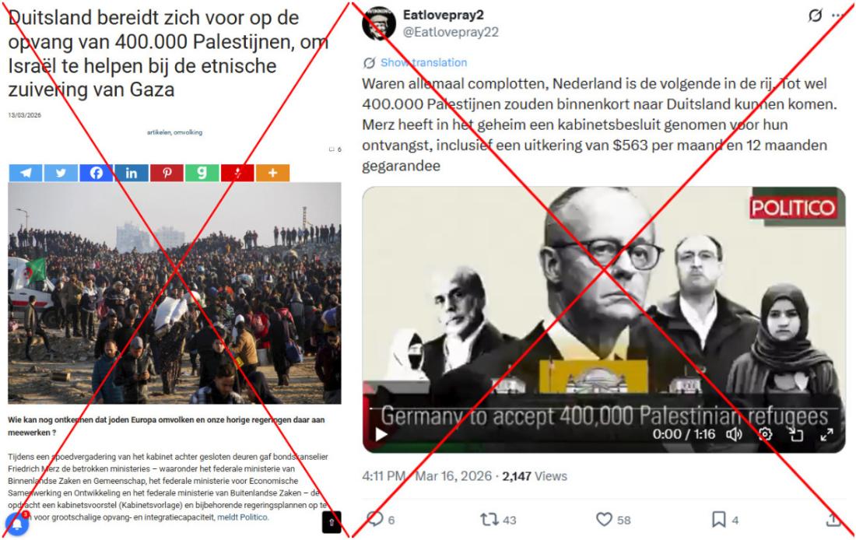856x540 pixels.
Task: Expand video to fullscreen
Action: [x=827, y=435]
